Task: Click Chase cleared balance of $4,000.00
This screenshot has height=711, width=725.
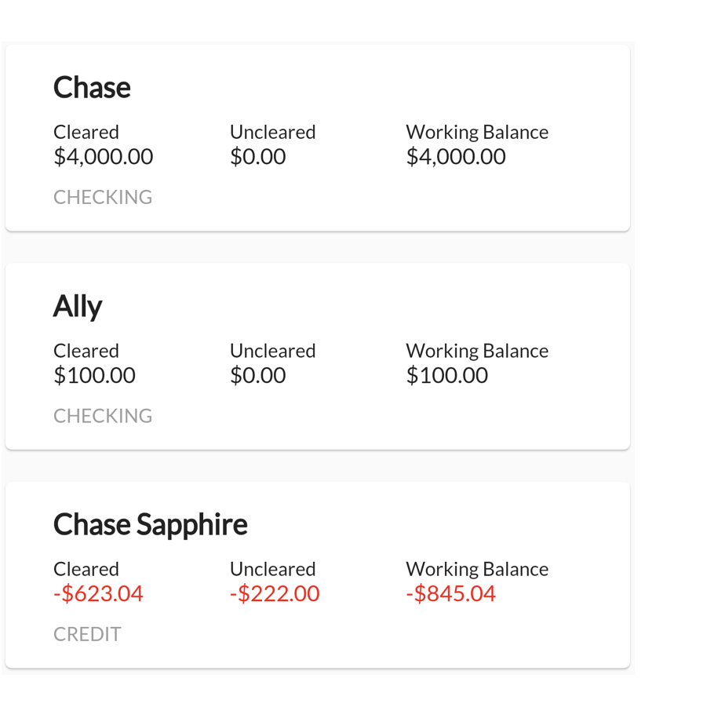Action: point(103,157)
